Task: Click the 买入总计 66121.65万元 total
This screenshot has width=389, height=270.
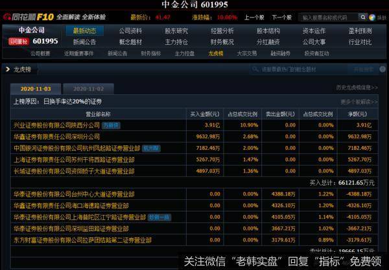Action: point(342,183)
